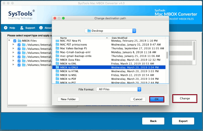Viewport: 203px width, 131px height.
Task: Click the MBOX Files root folder icon
Action: (x=19, y=41)
